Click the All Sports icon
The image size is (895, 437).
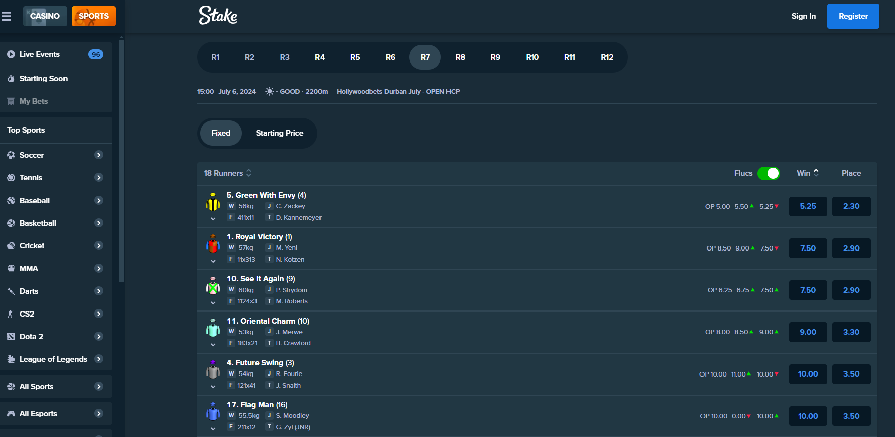point(11,387)
